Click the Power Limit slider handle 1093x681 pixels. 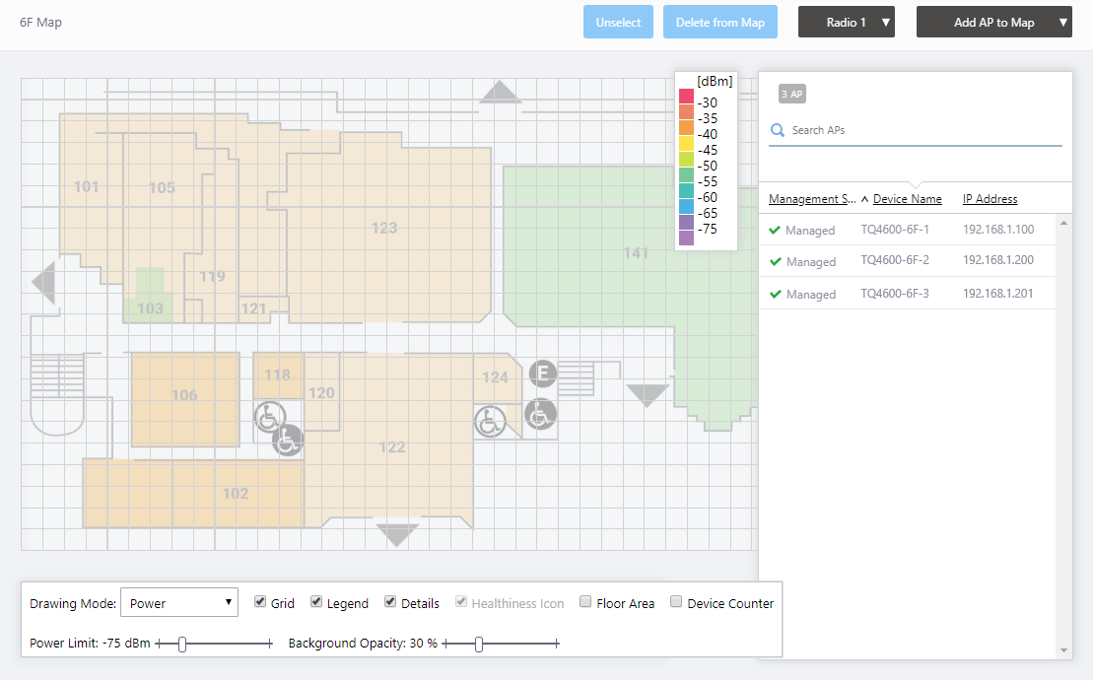182,644
